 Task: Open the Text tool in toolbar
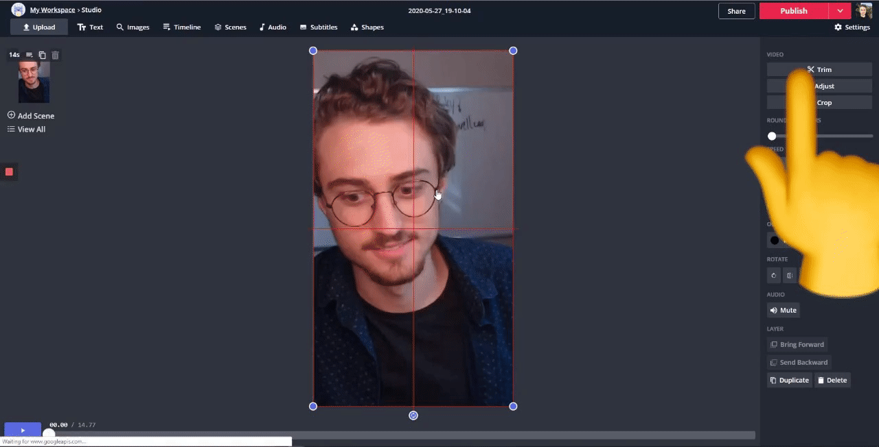click(90, 27)
